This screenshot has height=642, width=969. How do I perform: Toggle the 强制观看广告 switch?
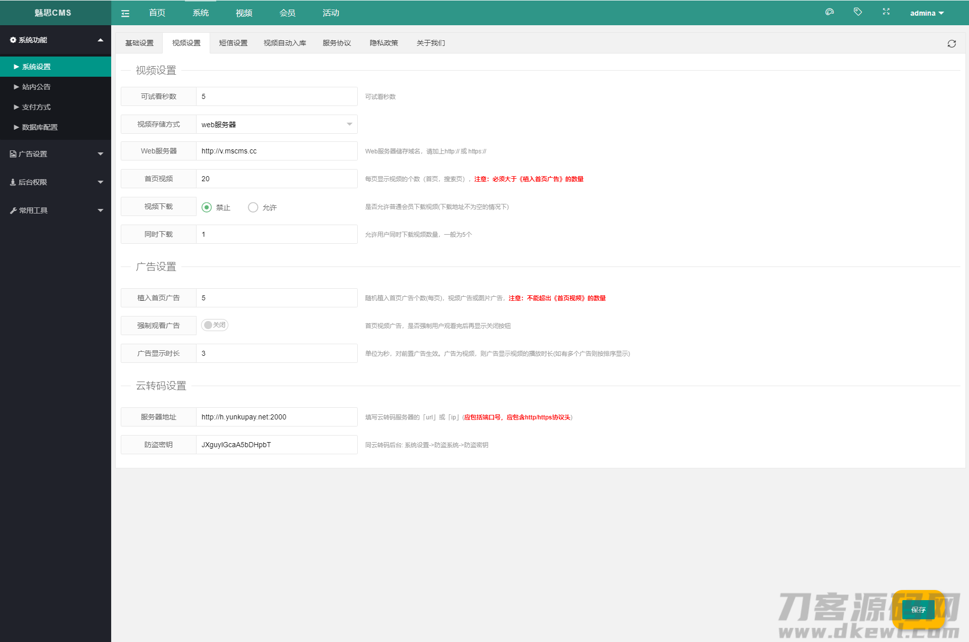pyautogui.click(x=215, y=325)
